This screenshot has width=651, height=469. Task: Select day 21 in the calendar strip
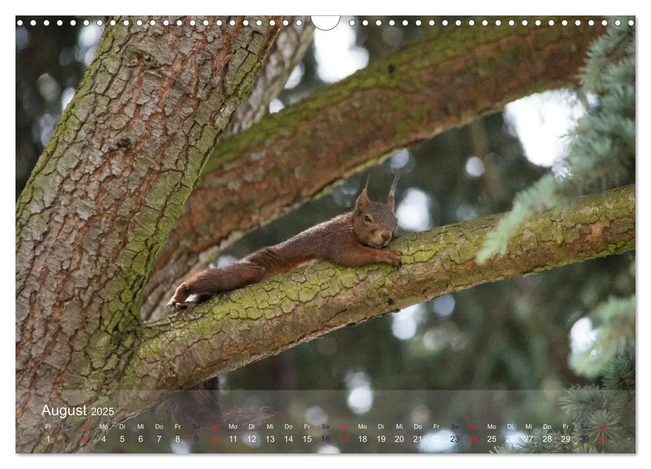pos(417,439)
